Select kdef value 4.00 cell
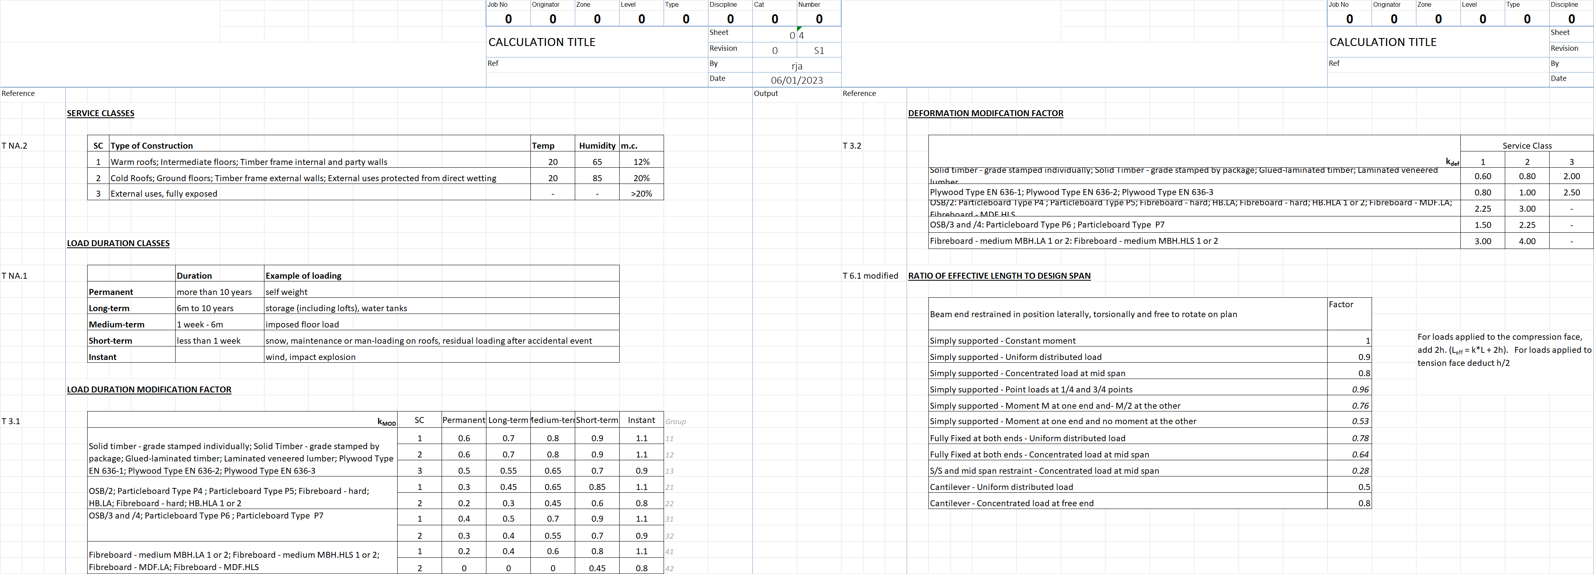1594x574 pixels. coord(1527,241)
